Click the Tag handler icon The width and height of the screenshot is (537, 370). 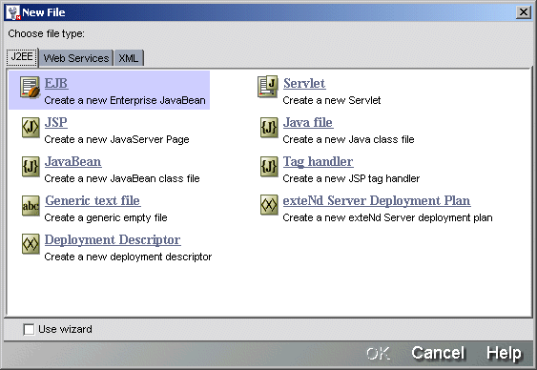click(269, 166)
